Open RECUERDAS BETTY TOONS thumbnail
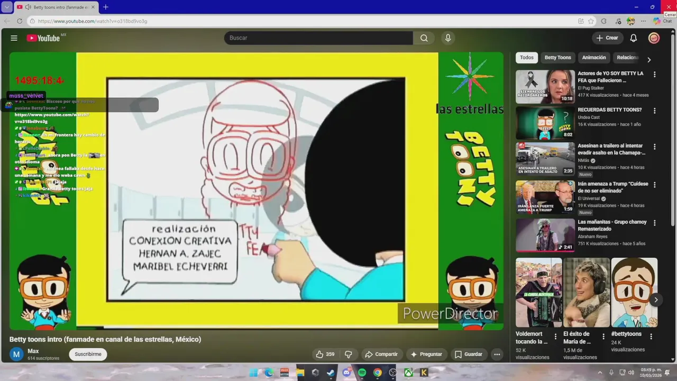 point(545,123)
